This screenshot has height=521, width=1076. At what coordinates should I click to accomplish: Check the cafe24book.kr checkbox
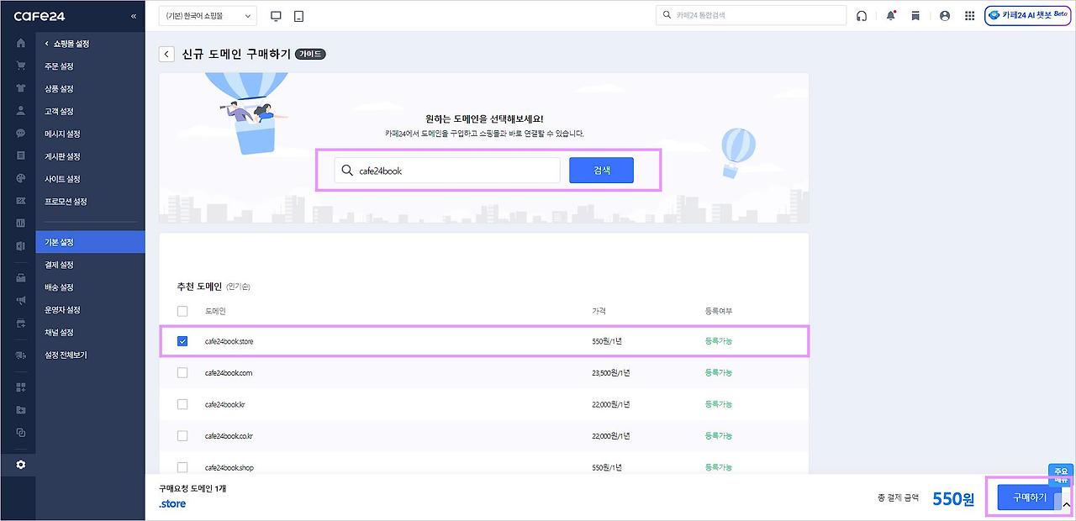click(x=182, y=404)
